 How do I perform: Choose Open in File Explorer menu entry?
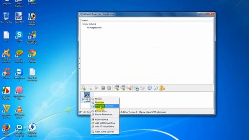pyautogui.click(x=105, y=131)
